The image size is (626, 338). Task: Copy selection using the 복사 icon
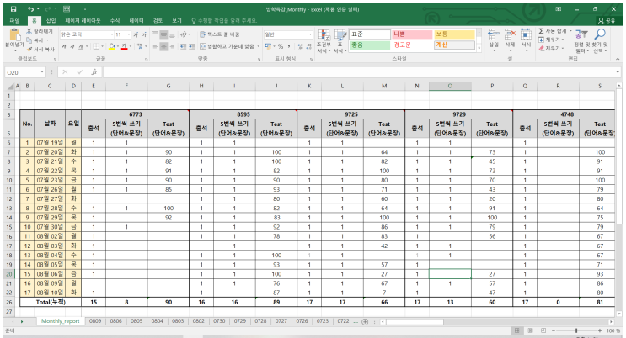pos(35,40)
